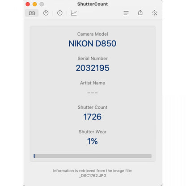Select the NIKON D850 camera model text

pyautogui.click(x=93, y=43)
